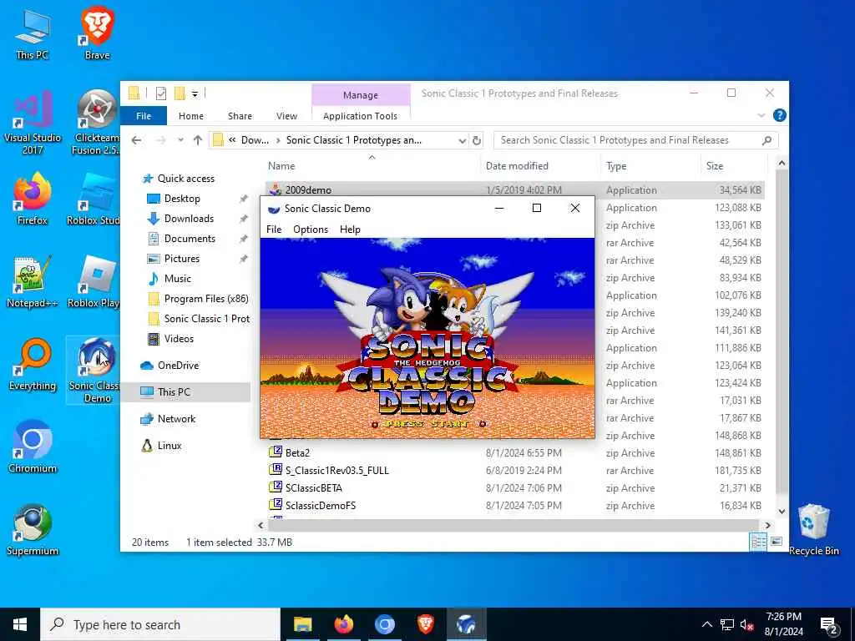Expand breadcrumb overflow chevrons in address bar

(232, 140)
